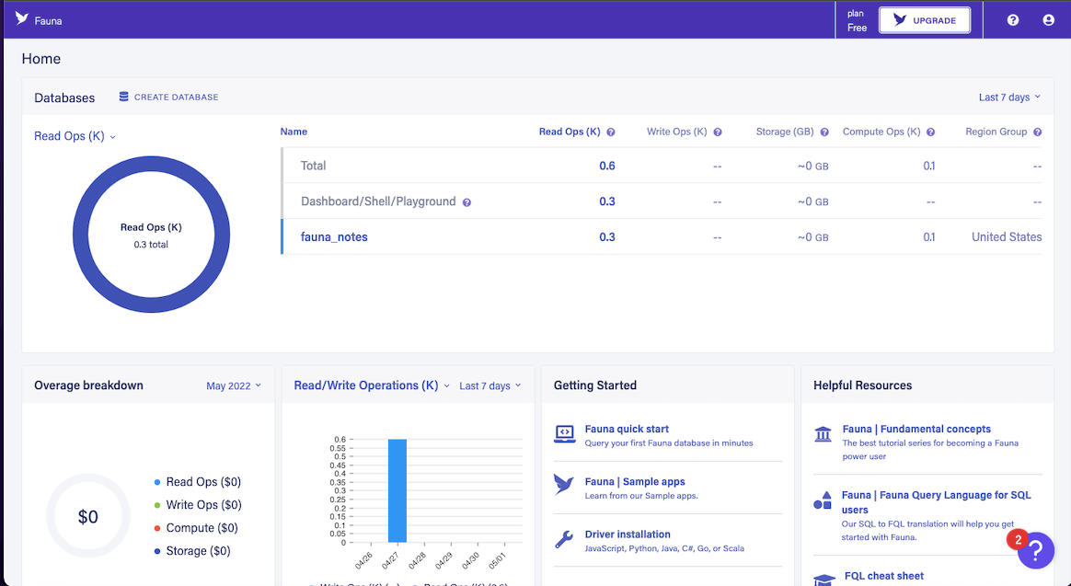
Task: Show info for Read Ops (K) column
Action: click(x=611, y=132)
